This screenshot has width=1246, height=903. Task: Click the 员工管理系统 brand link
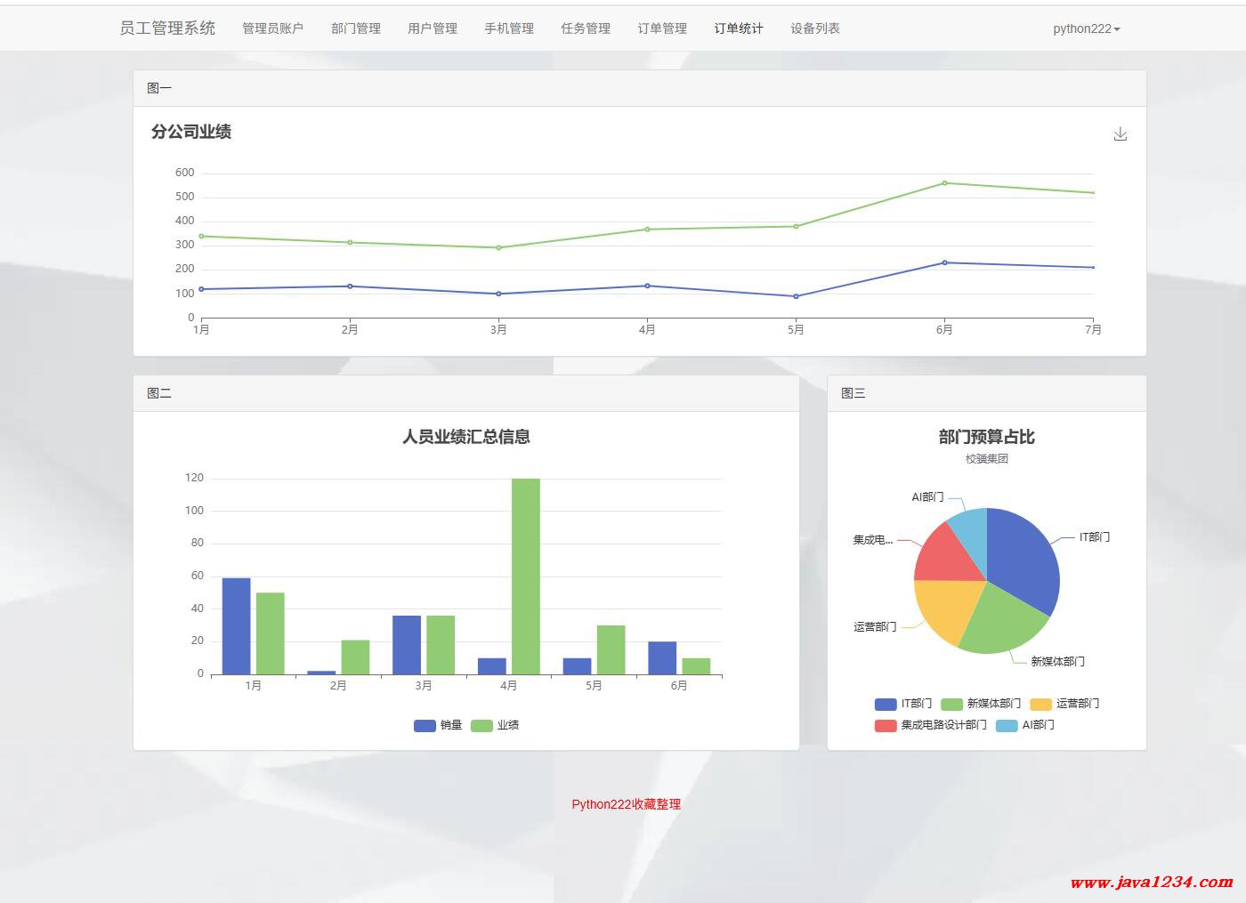tap(167, 28)
